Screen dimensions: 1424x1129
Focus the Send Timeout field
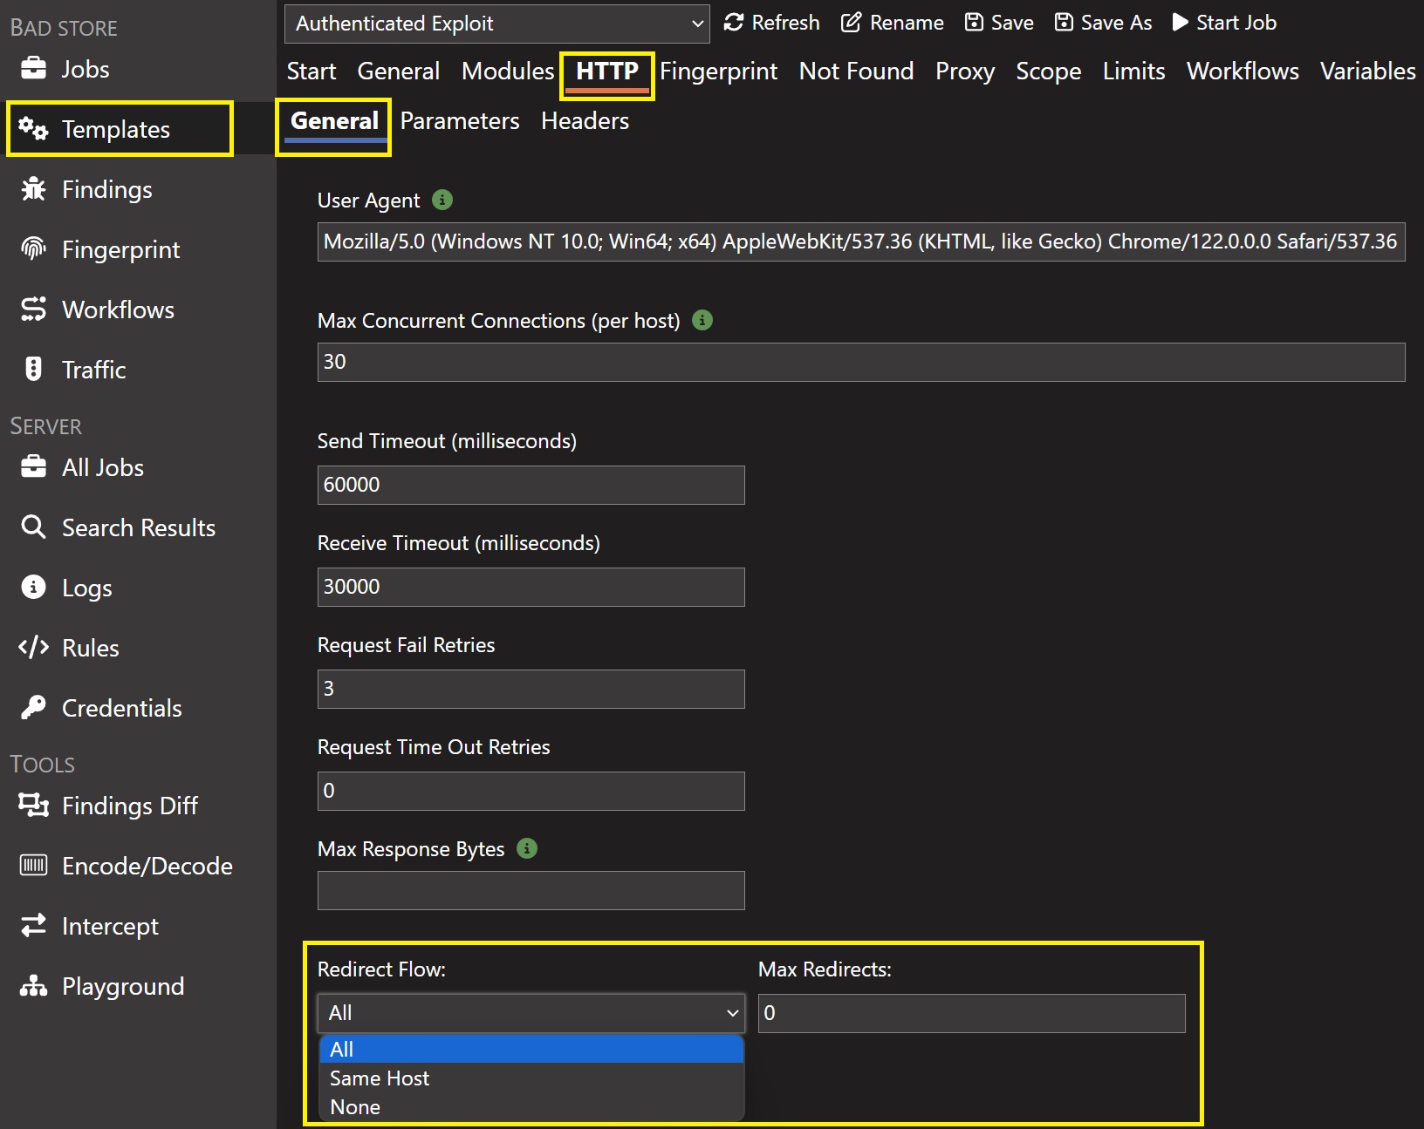pos(531,485)
